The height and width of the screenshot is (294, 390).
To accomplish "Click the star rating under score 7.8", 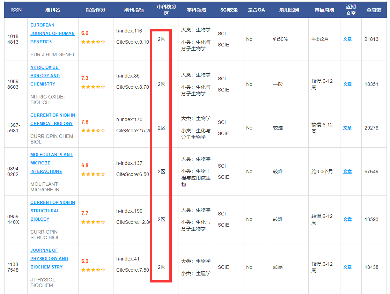I will (x=93, y=131).
